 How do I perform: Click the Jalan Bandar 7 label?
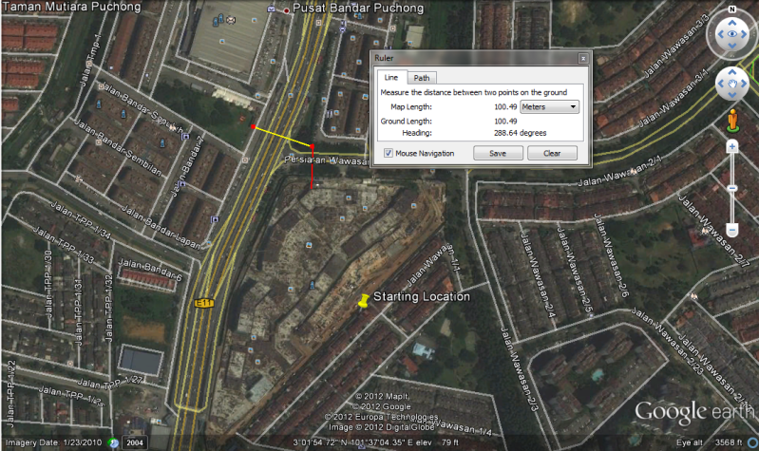click(x=188, y=166)
